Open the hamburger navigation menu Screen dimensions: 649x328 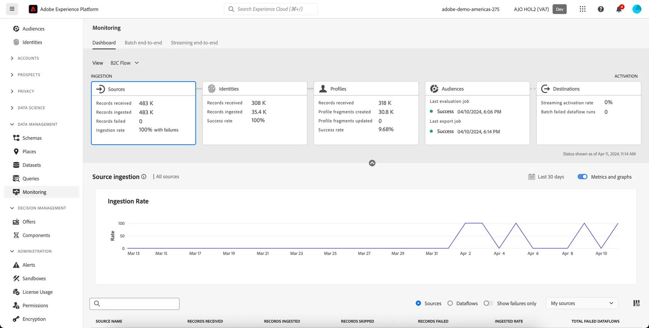[12, 9]
